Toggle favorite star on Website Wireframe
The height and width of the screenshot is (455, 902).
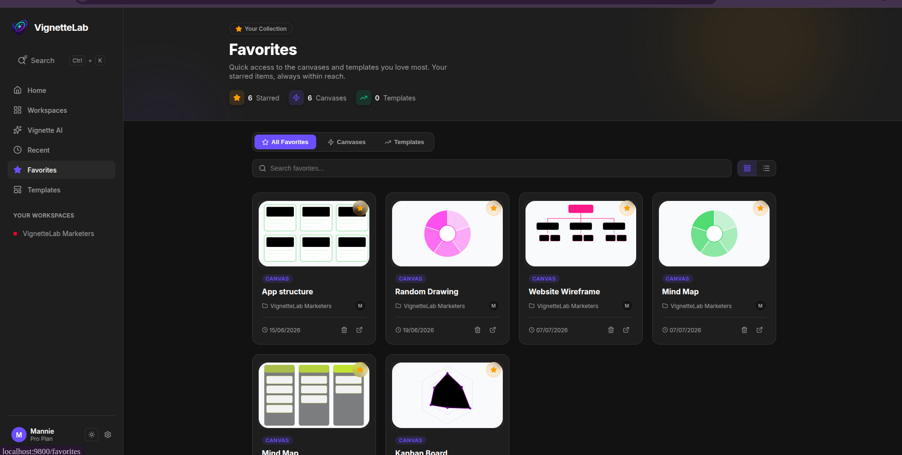point(627,208)
